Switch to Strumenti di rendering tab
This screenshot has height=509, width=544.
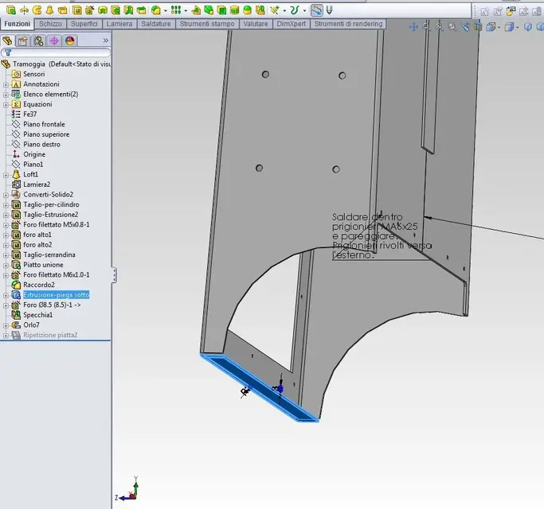(x=348, y=24)
